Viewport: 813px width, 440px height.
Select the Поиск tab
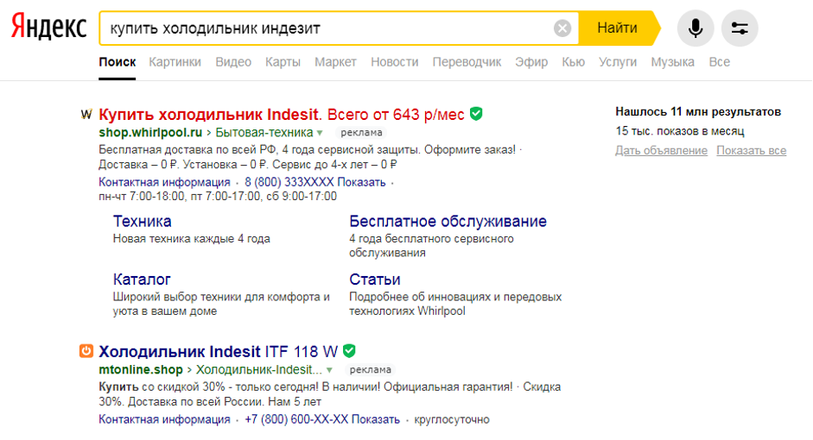(x=118, y=62)
